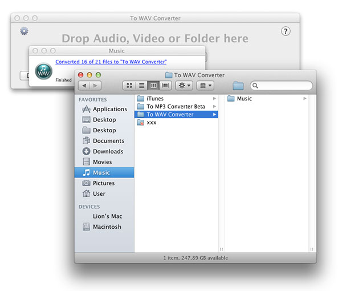The height and width of the screenshot is (291, 342).
Task: Click the User house icon
Action: pyautogui.click(x=86, y=193)
